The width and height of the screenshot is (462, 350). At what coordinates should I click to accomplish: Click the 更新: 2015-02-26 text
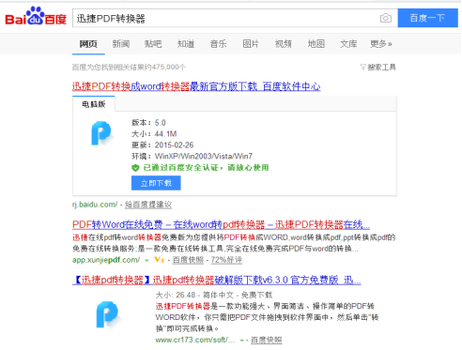[162, 145]
